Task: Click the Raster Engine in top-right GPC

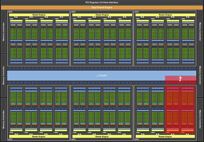Action: (165, 15)
